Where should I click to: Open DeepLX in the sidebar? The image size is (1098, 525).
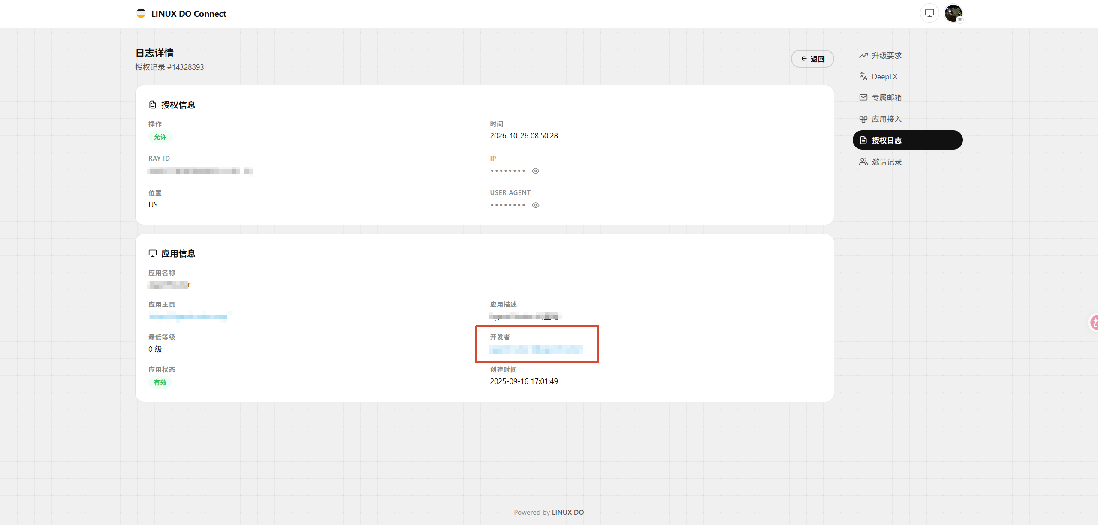click(x=908, y=76)
